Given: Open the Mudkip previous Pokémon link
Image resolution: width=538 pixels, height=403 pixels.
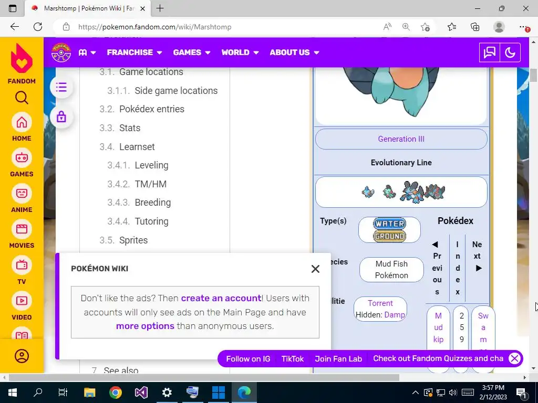Looking at the screenshot, I should coord(438,327).
